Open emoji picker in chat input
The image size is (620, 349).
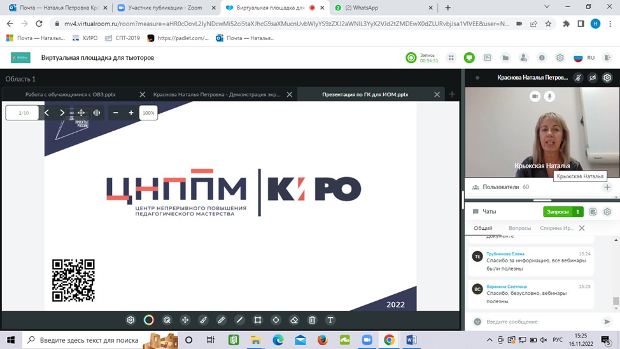(x=477, y=322)
